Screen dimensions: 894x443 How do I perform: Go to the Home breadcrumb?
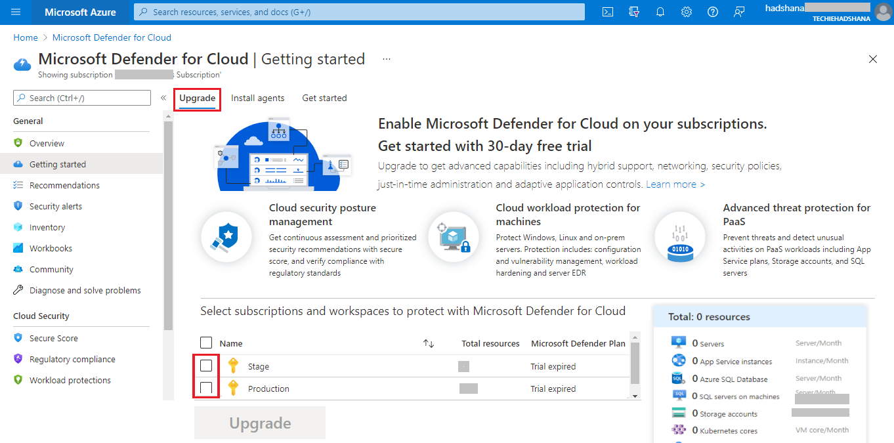26,37
